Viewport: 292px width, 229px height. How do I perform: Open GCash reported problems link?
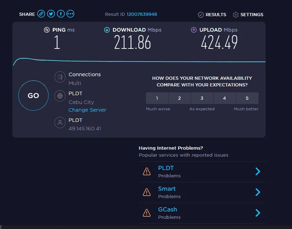[x=167, y=209]
